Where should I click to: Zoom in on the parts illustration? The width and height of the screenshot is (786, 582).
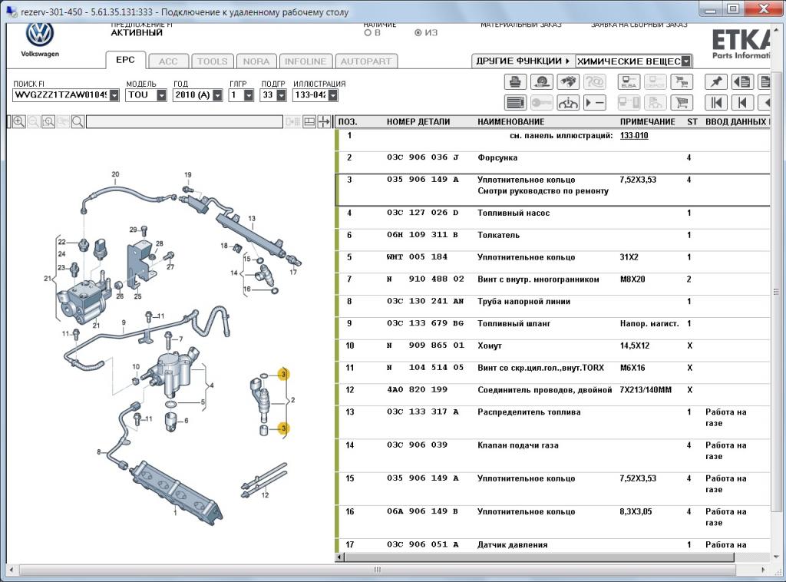pyautogui.click(x=19, y=122)
